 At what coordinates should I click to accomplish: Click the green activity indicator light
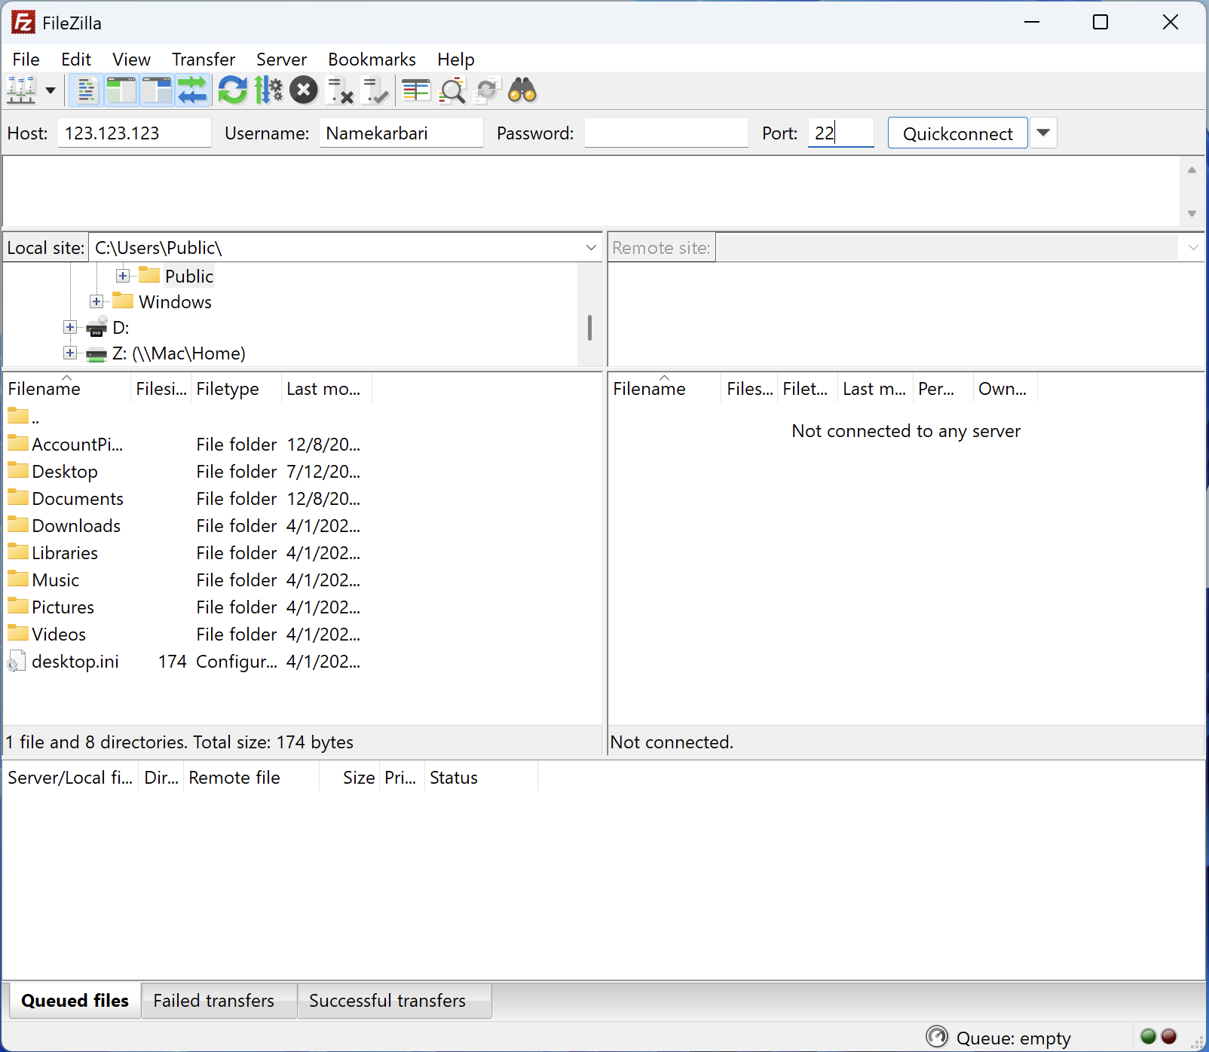1149,1037
